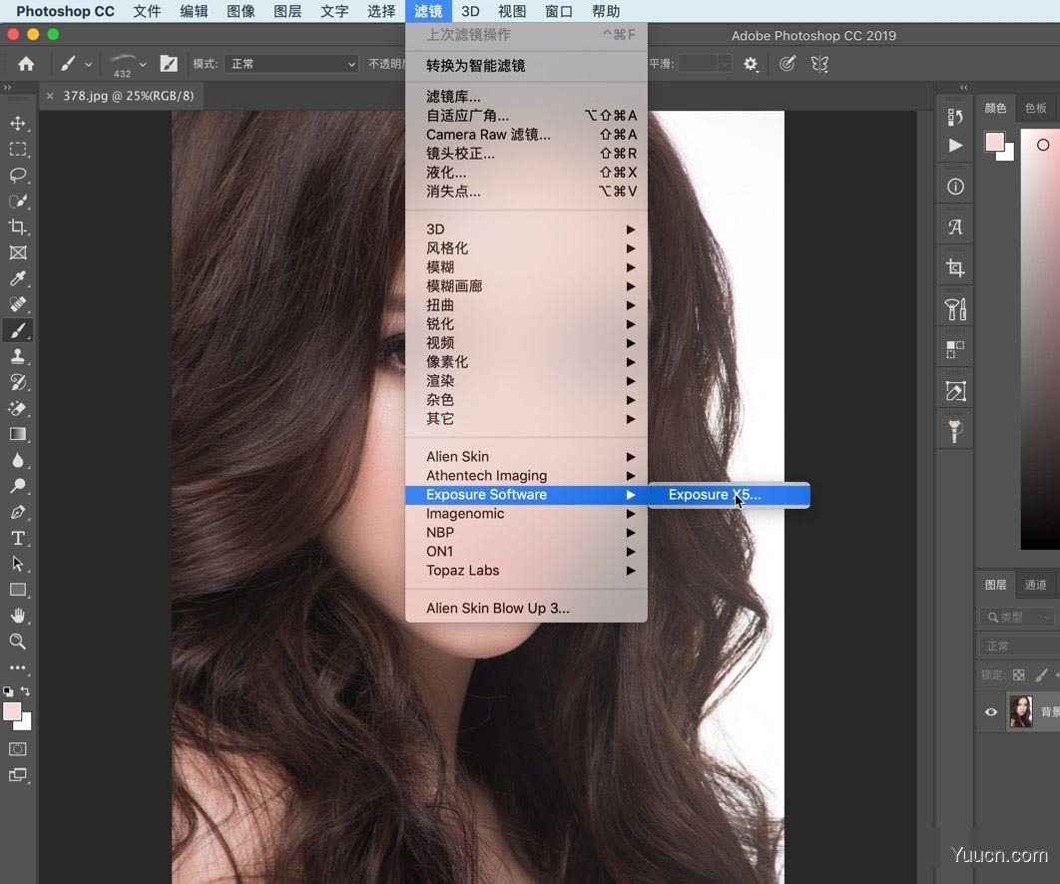Click the color picker field circle marker

point(1043,145)
